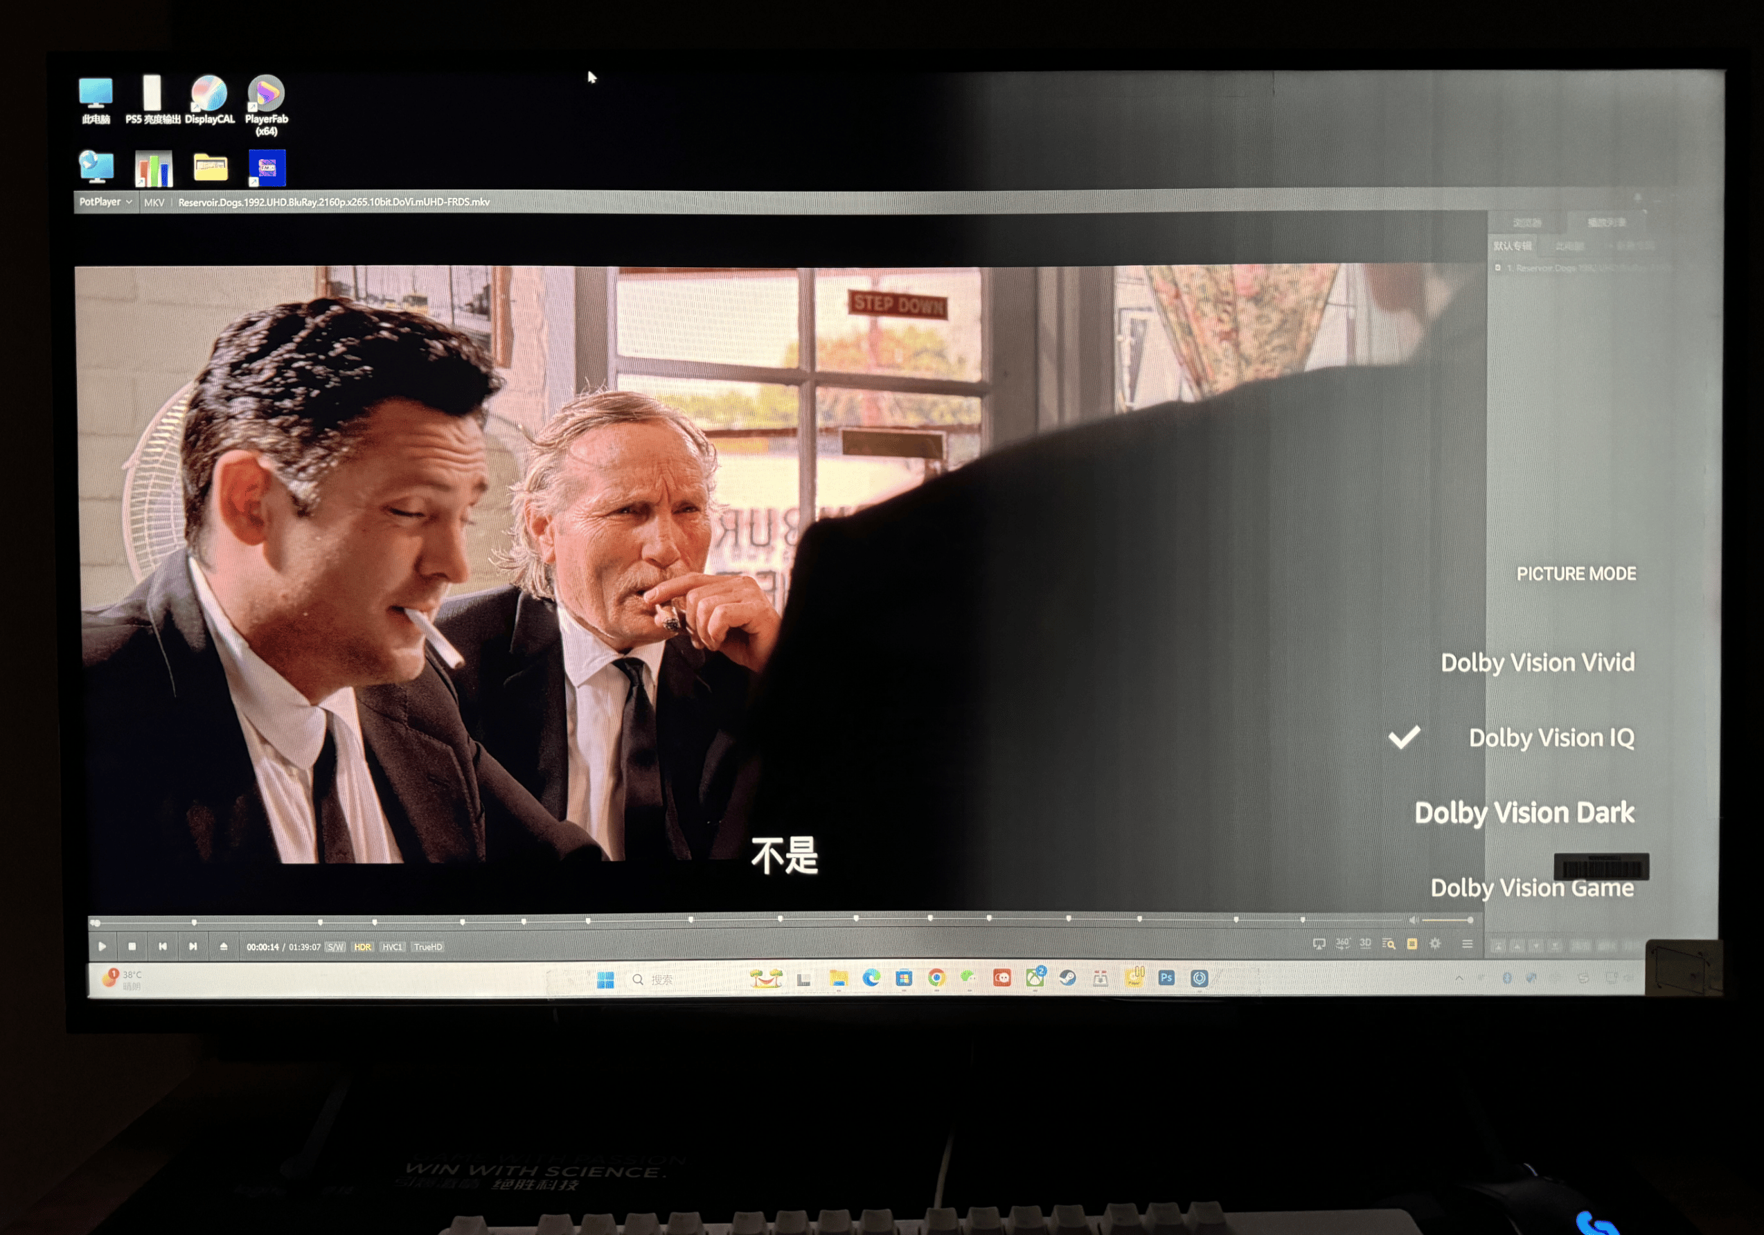1764x1235 pixels.
Task: Click the volume slider bar
Action: pyautogui.click(x=1447, y=920)
